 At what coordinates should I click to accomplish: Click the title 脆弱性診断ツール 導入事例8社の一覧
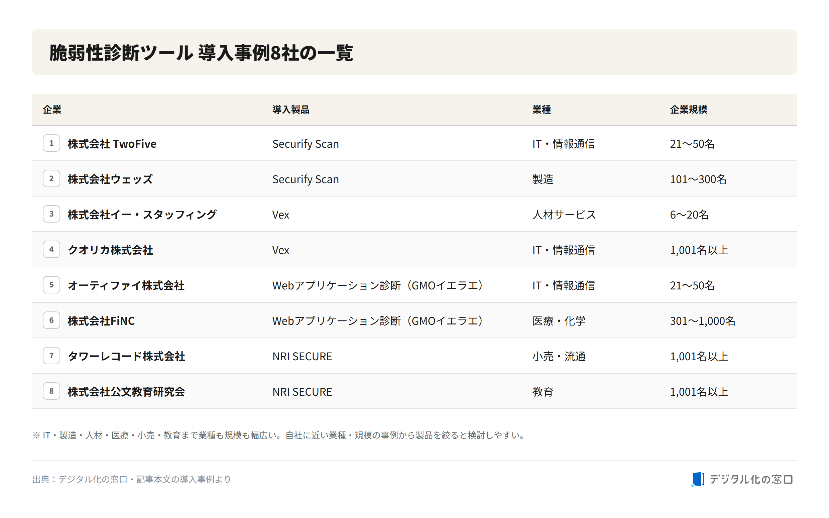pos(201,53)
